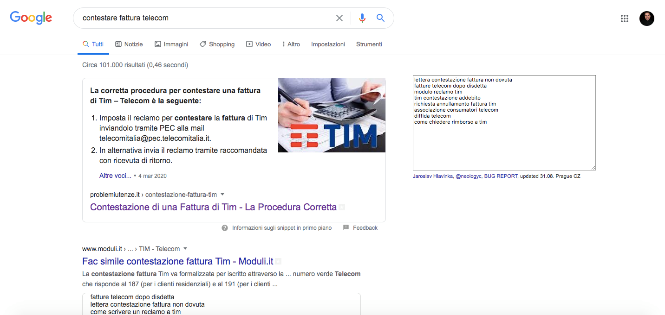Viewport: 665px width, 315px height.
Task: Open the account profile avatar
Action: point(647,19)
